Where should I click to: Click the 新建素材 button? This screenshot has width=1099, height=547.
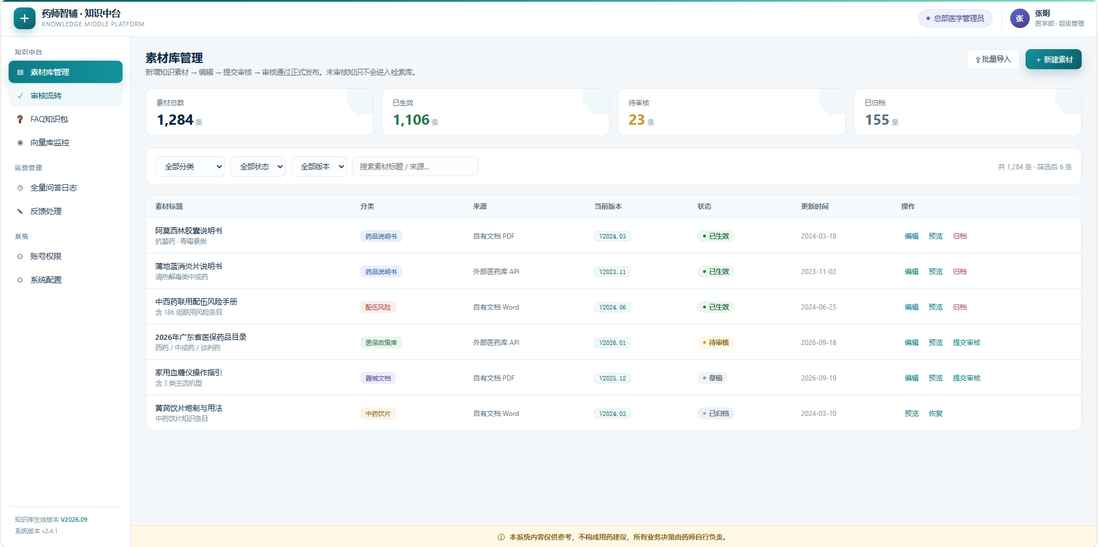click(x=1053, y=60)
